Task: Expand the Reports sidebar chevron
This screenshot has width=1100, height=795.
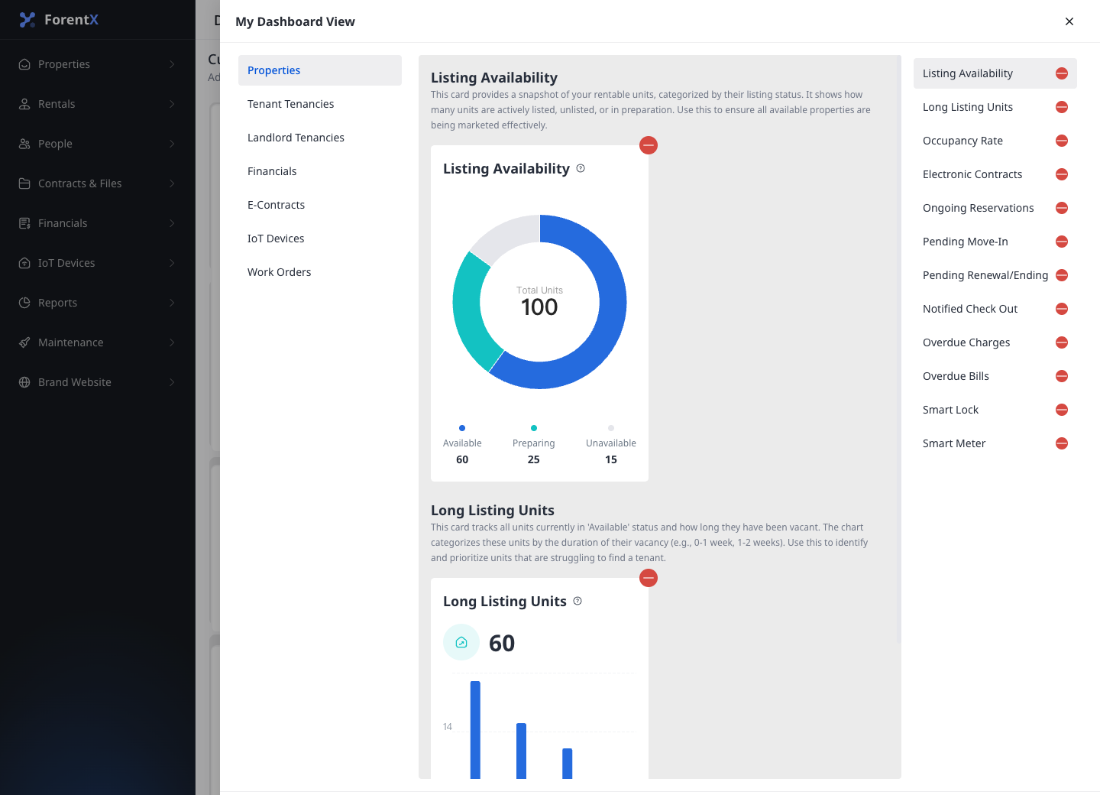Action: pos(172,303)
